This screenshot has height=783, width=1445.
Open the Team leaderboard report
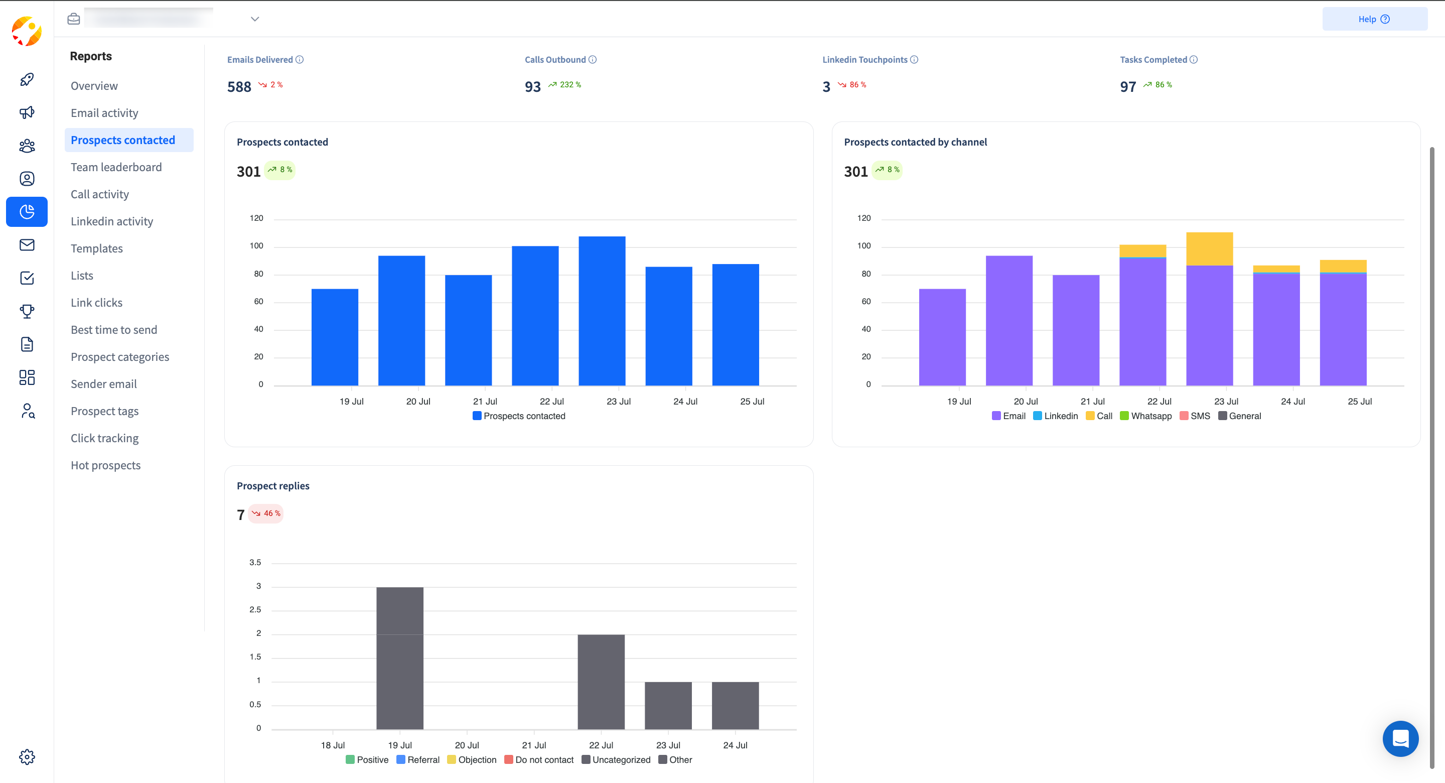pos(116,167)
